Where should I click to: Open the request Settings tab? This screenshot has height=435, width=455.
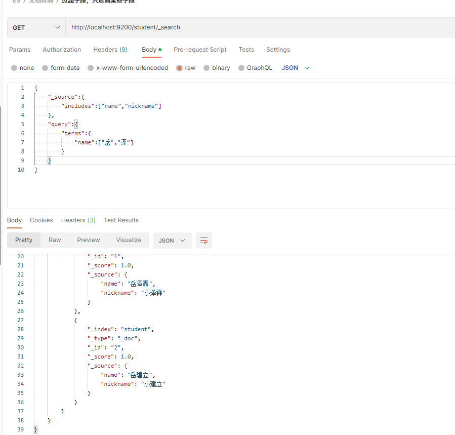coord(278,50)
